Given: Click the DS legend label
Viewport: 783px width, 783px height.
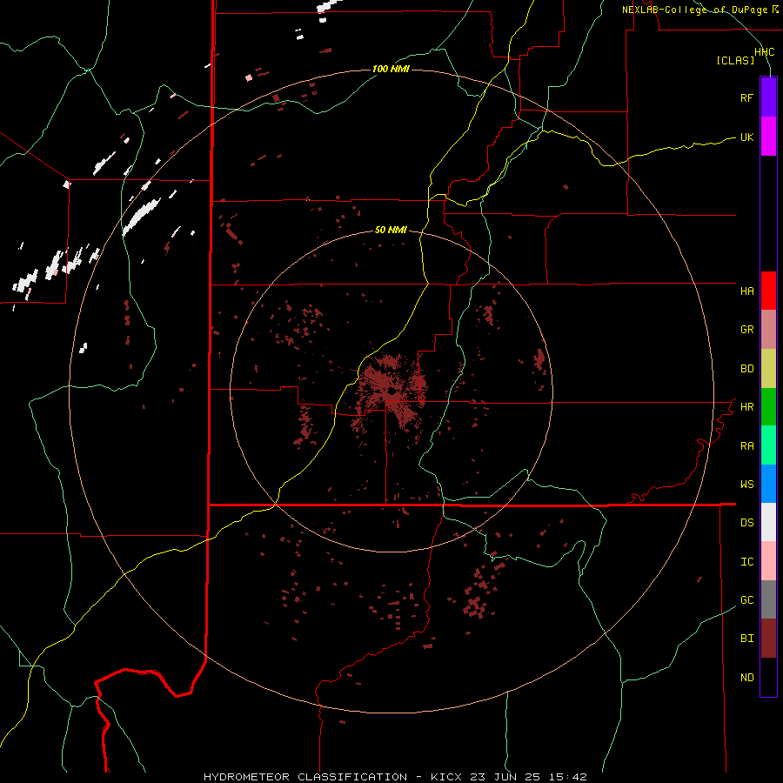Looking at the screenshot, I should click(746, 522).
